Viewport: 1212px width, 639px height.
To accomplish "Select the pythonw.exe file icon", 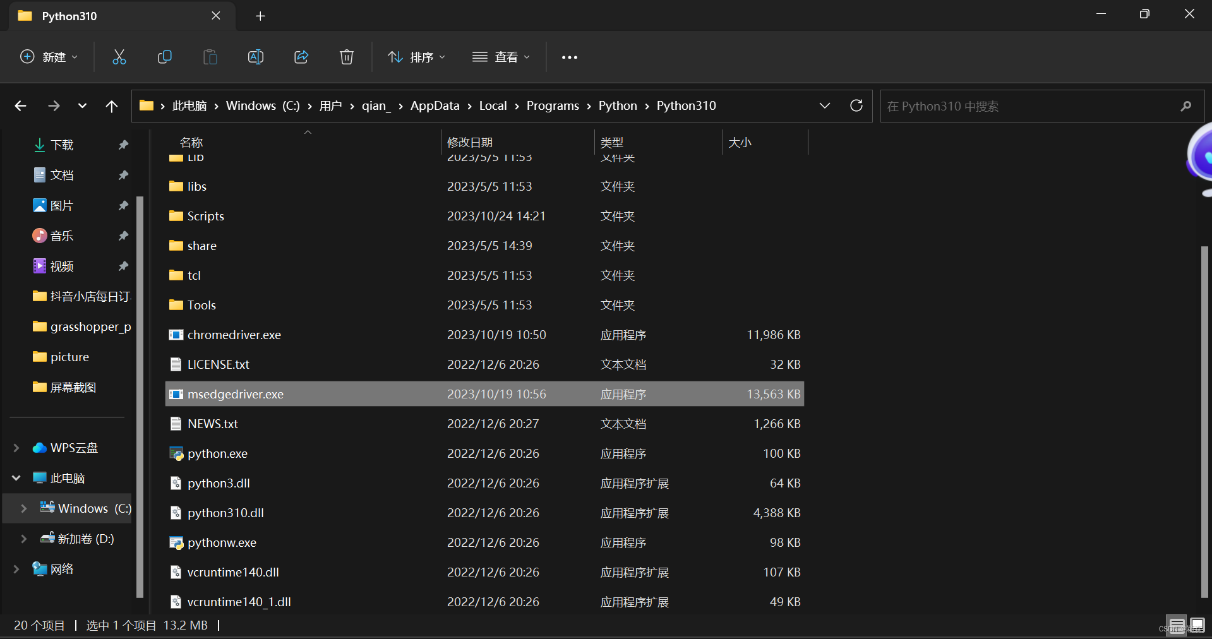I will [176, 542].
